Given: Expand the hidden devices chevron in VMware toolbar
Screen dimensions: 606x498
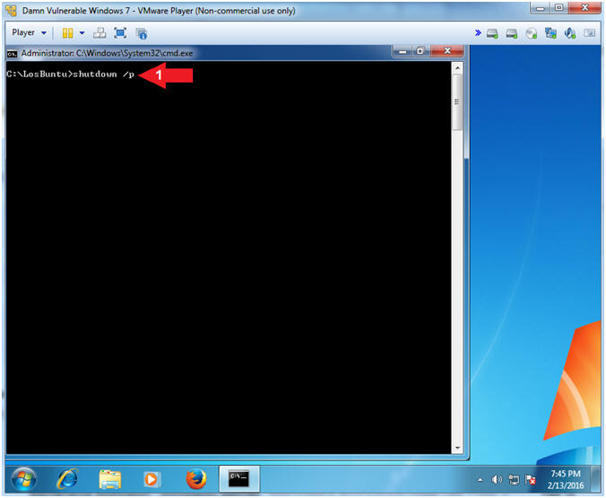Looking at the screenshot, I should coord(478,33).
